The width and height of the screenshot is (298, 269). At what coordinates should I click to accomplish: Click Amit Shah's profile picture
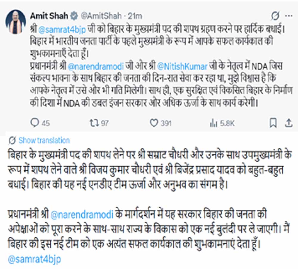(x=15, y=17)
